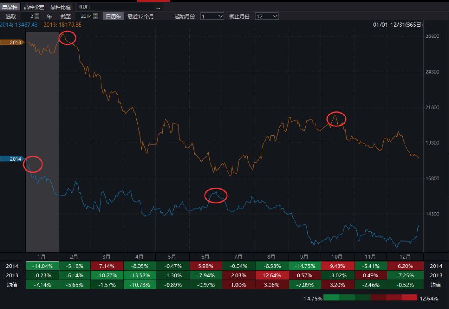This screenshot has height=309, width=449.
Task: Click the red circle at the 2014 June peak
Action: click(216, 195)
